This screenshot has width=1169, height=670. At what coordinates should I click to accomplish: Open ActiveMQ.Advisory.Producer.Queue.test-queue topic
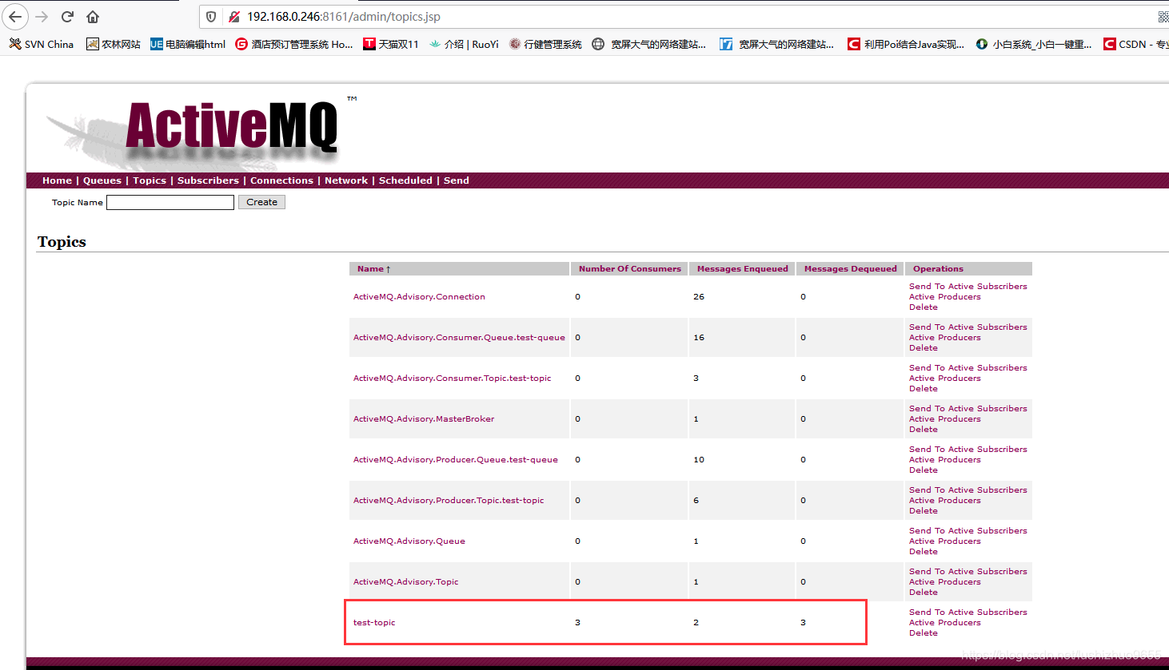tap(456, 460)
